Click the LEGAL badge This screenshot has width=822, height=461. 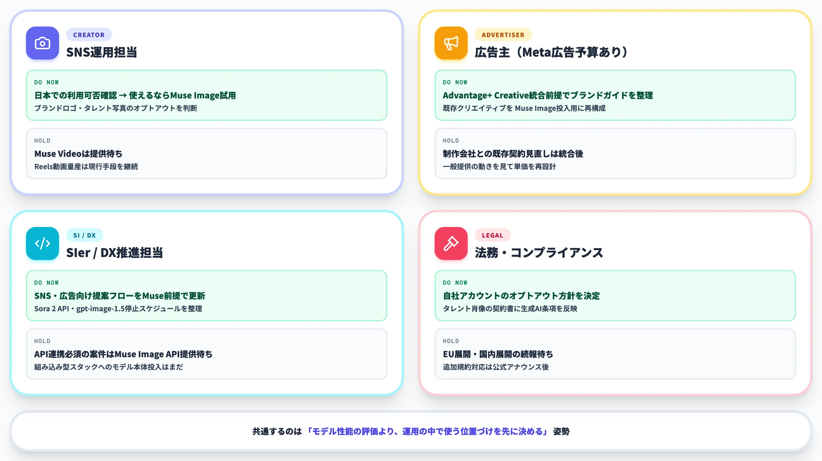coord(492,235)
